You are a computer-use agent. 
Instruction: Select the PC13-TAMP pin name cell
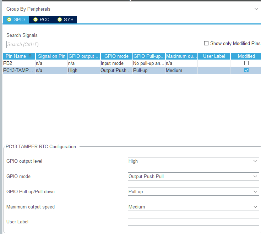tap(19, 70)
